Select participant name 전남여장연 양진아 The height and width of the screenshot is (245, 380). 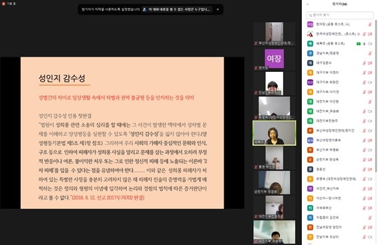[x=329, y=228]
